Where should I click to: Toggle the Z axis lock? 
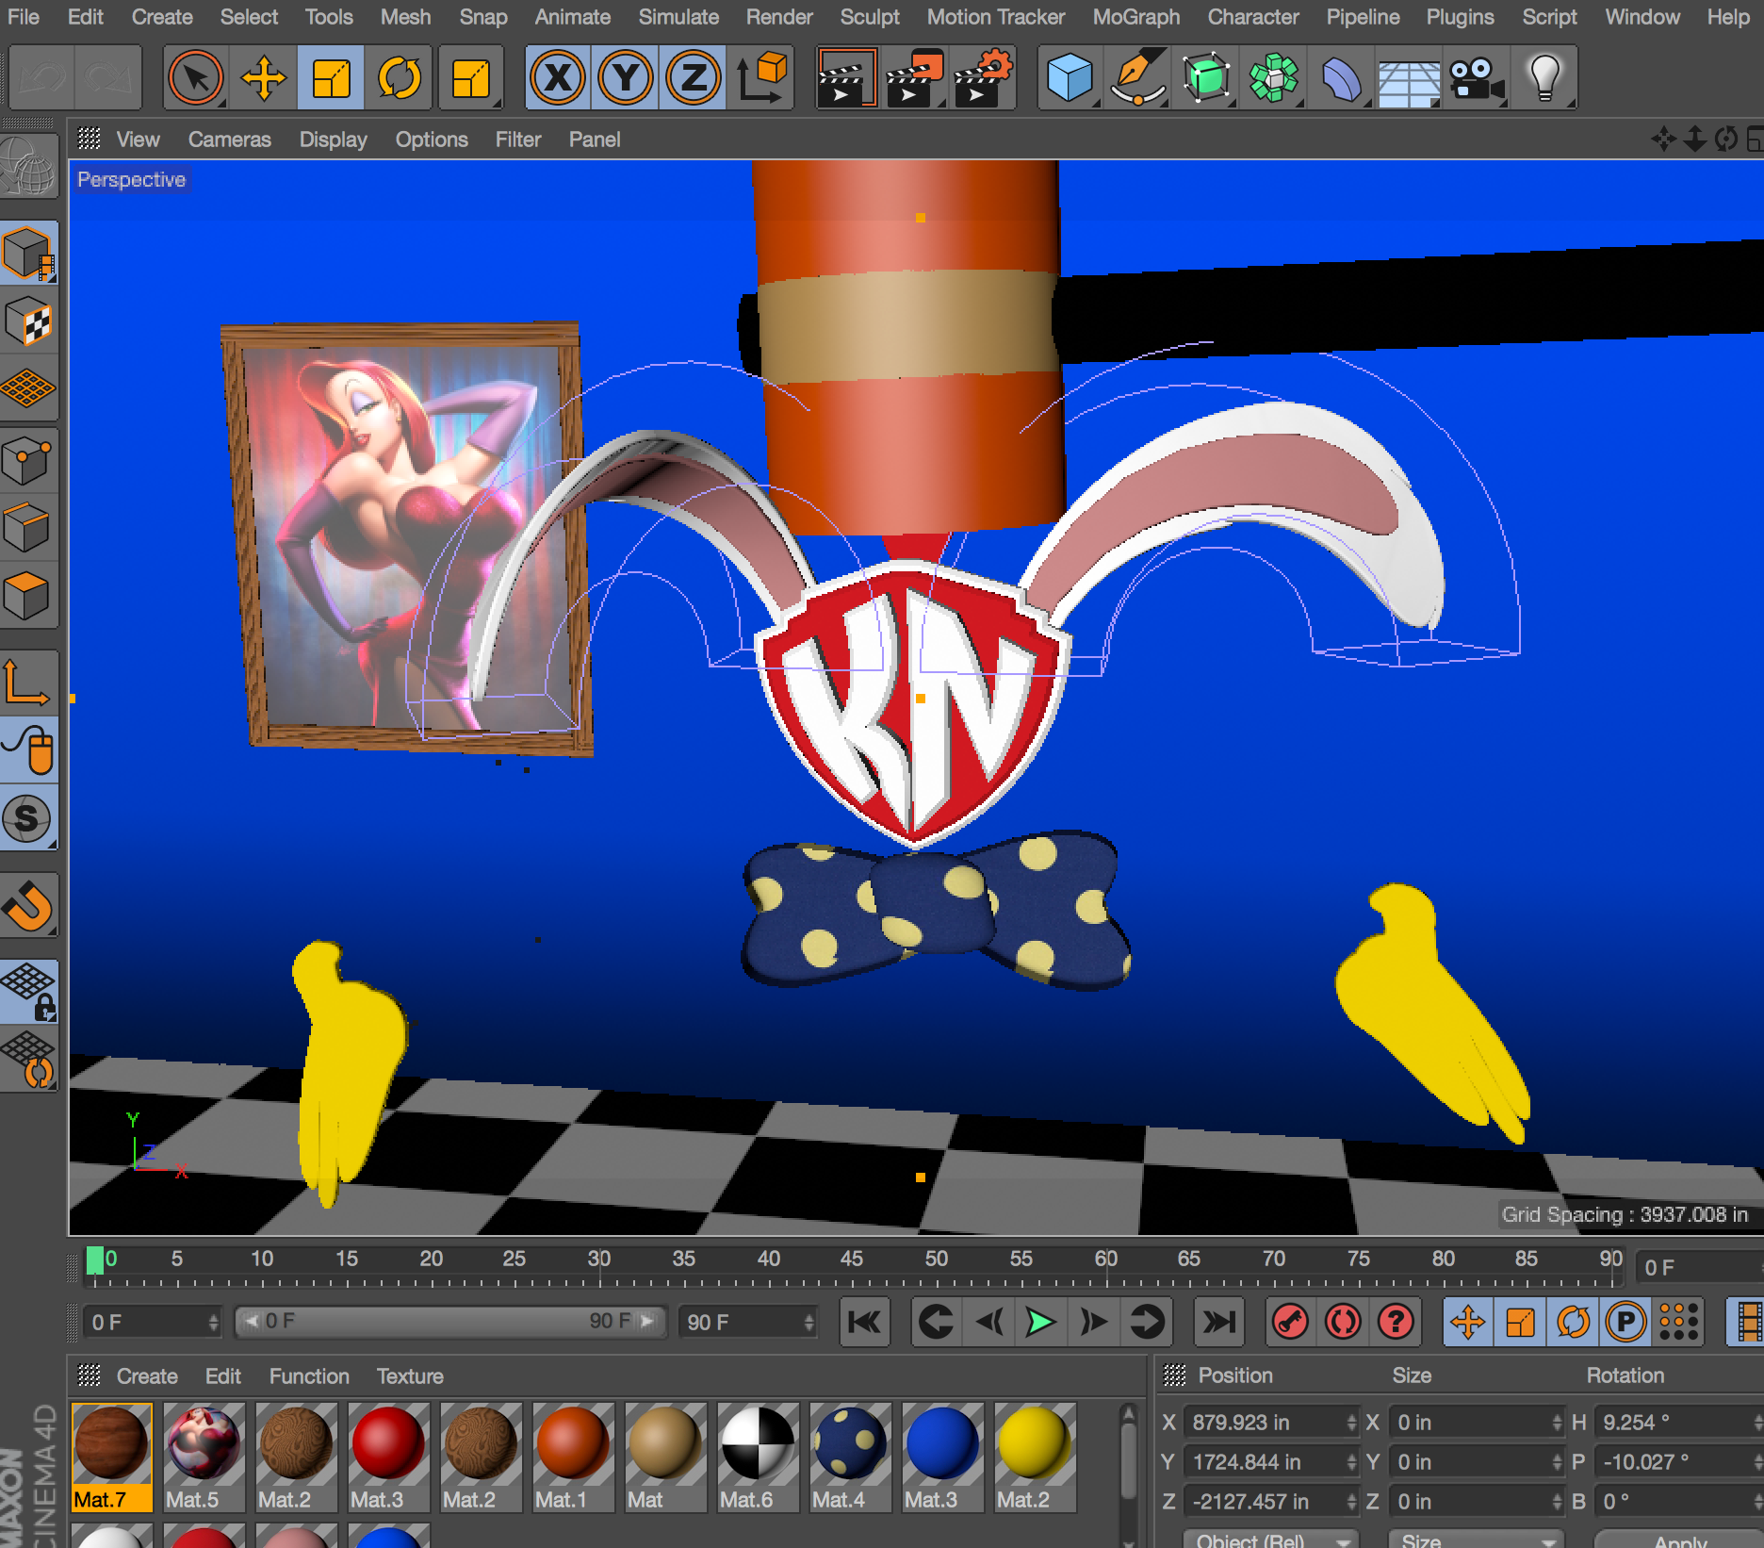[x=694, y=77]
